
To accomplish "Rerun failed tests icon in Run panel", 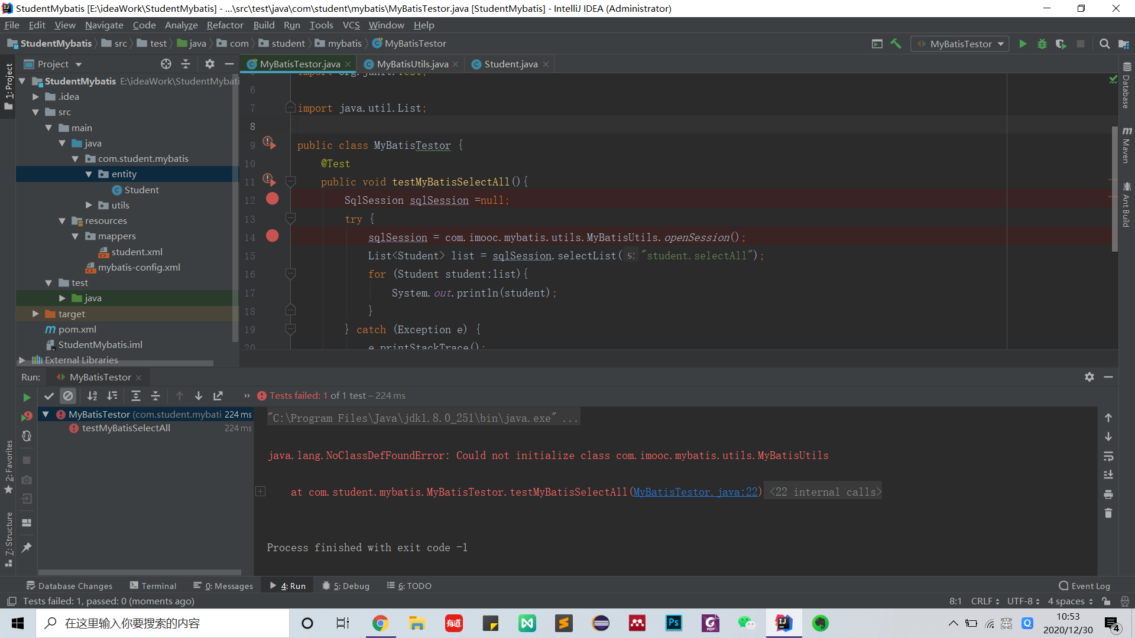I will pos(27,416).
